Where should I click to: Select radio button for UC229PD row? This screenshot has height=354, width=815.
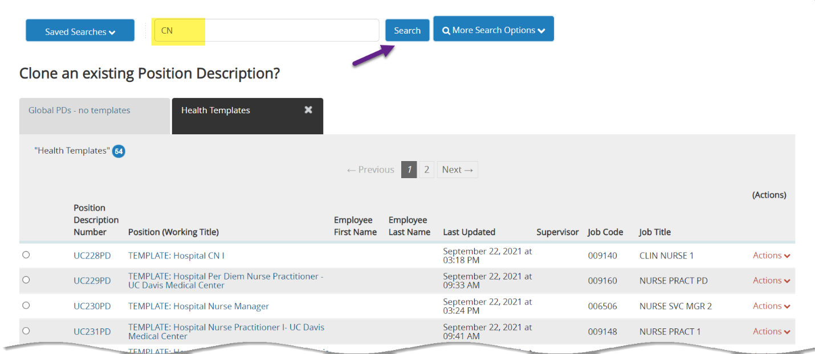pos(26,280)
